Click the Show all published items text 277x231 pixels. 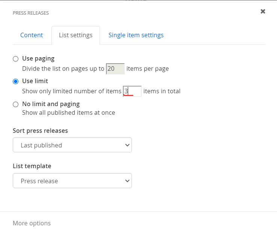68,112
